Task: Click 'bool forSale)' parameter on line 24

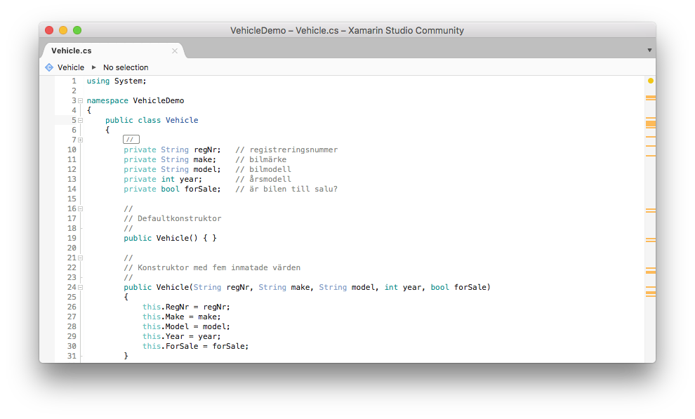Action: (x=461, y=288)
